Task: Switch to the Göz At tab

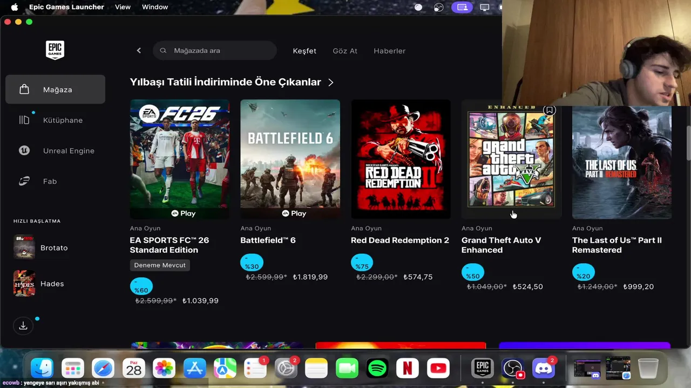Action: [x=345, y=51]
